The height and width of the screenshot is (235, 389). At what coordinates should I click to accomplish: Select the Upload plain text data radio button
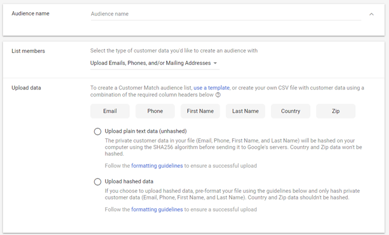point(98,132)
